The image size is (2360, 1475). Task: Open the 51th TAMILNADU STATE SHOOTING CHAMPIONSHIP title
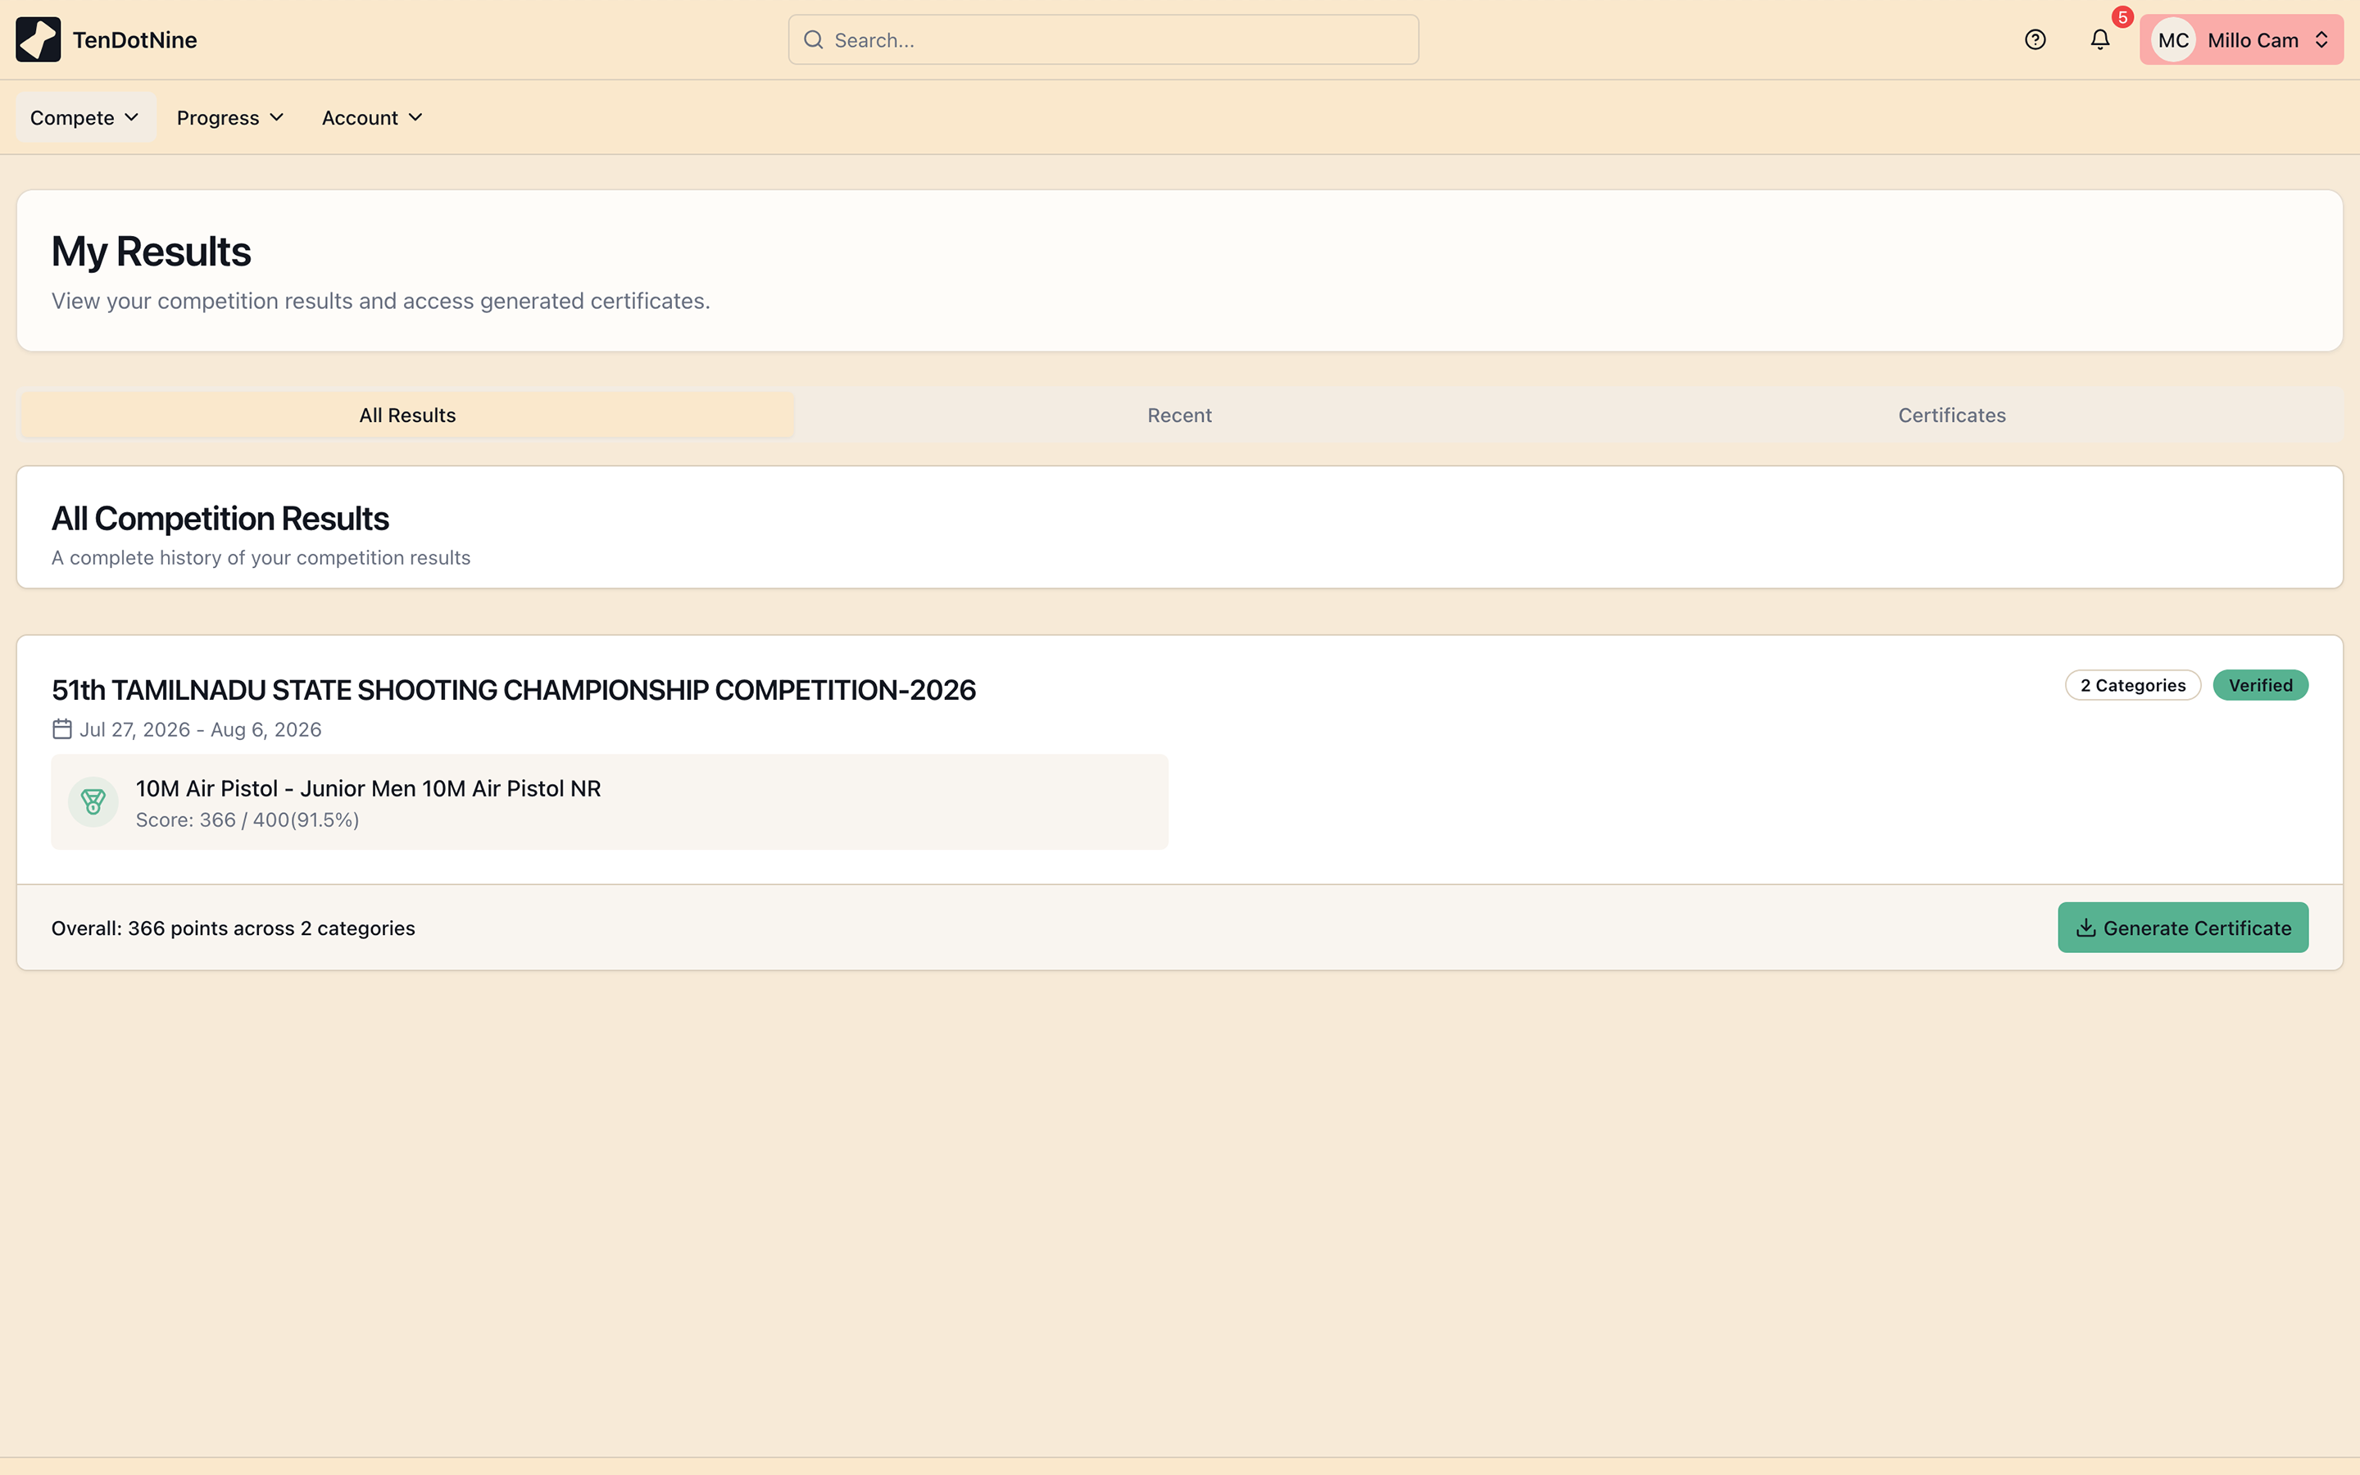(x=513, y=691)
